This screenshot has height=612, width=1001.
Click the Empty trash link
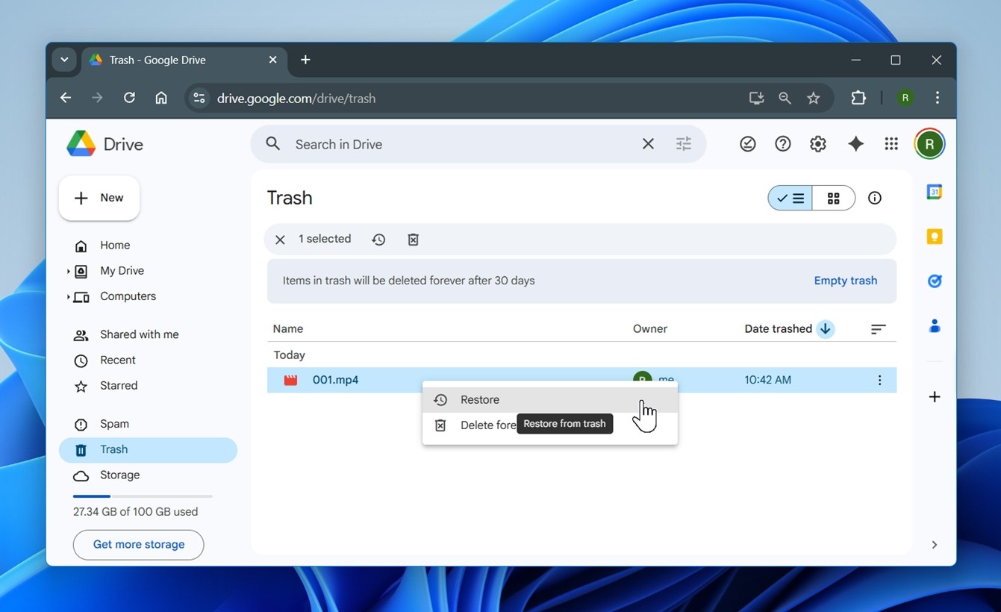846,281
